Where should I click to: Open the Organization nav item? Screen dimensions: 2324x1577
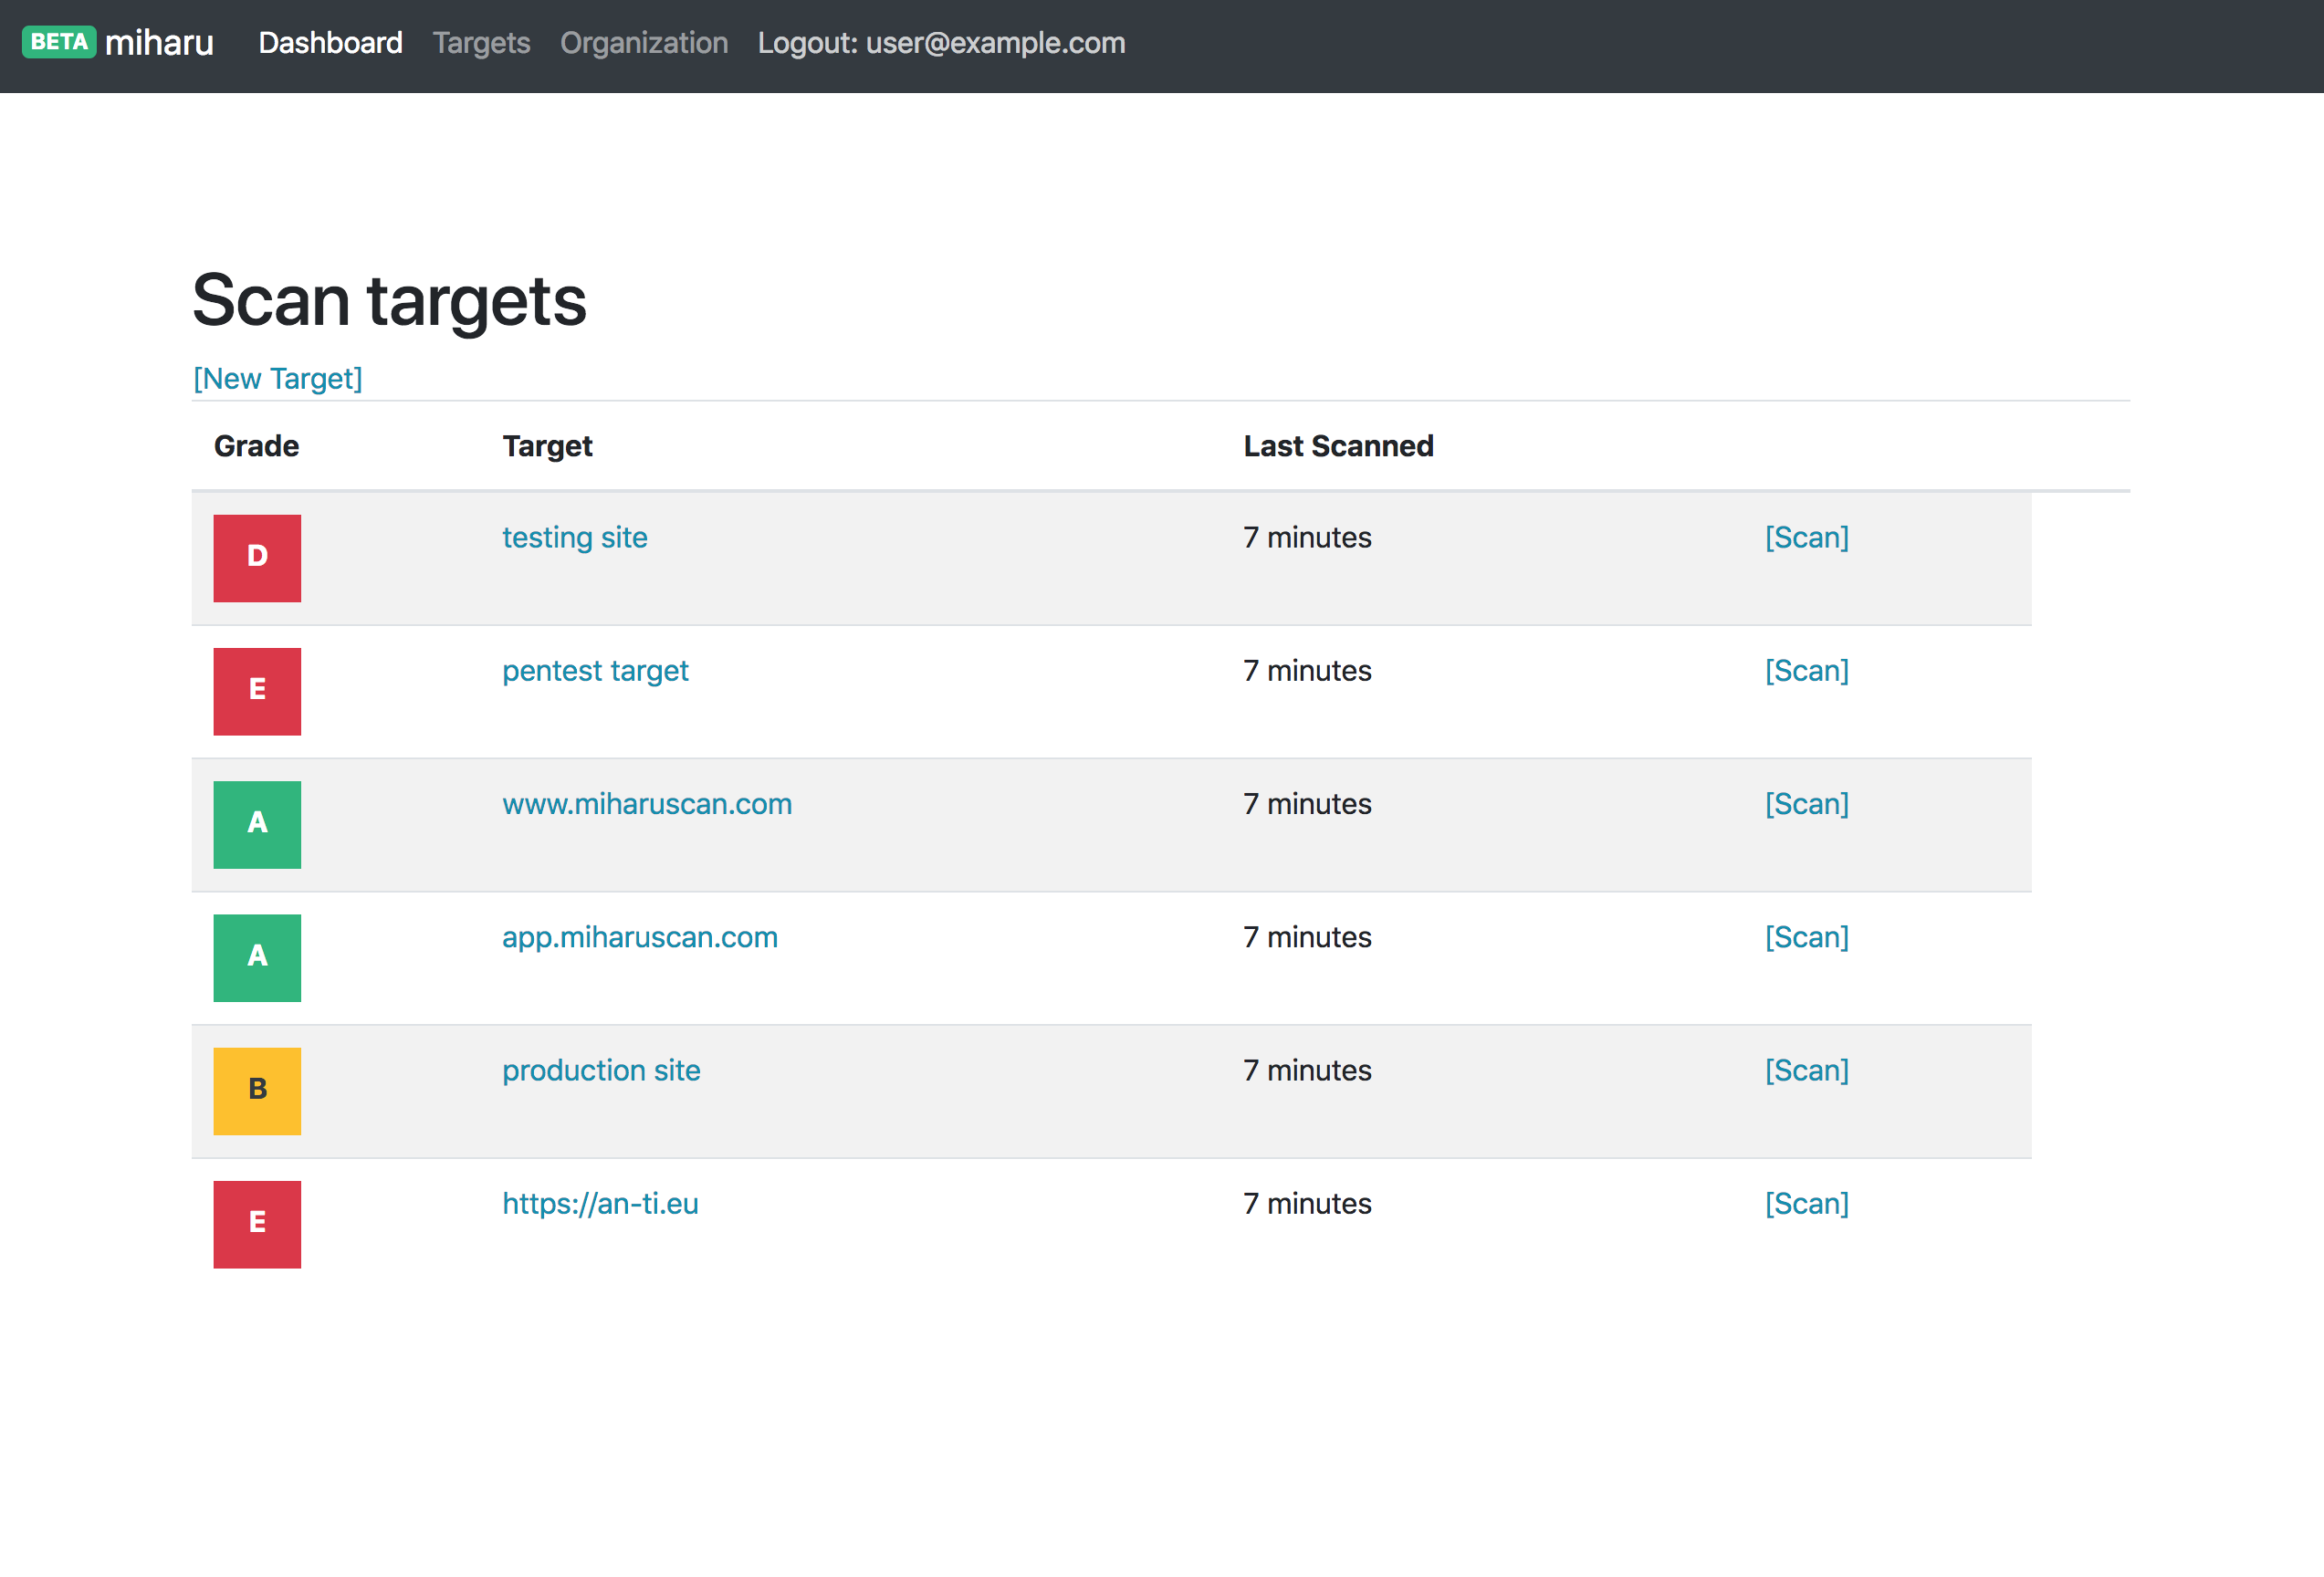[643, 43]
